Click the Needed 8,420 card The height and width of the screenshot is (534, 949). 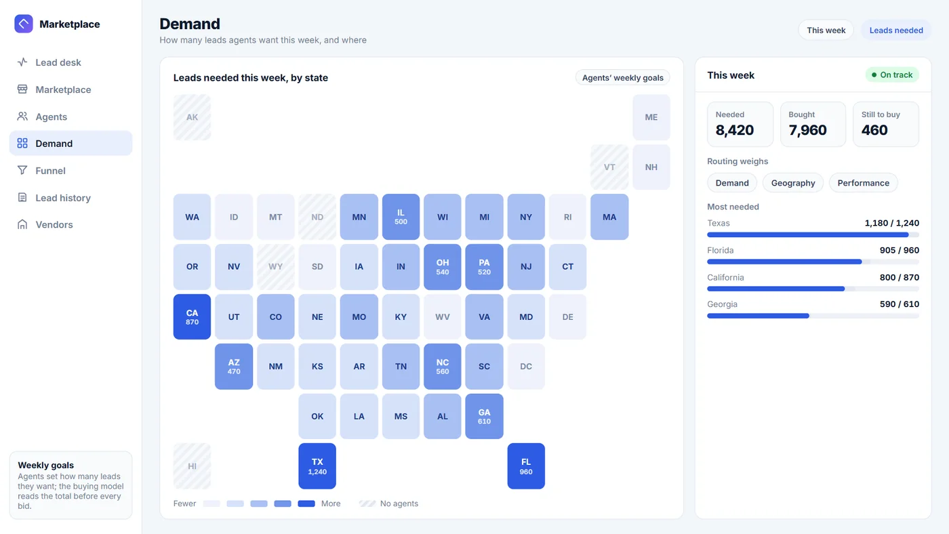coord(740,124)
